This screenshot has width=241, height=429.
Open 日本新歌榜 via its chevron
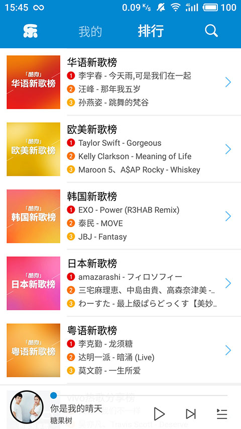(228, 283)
